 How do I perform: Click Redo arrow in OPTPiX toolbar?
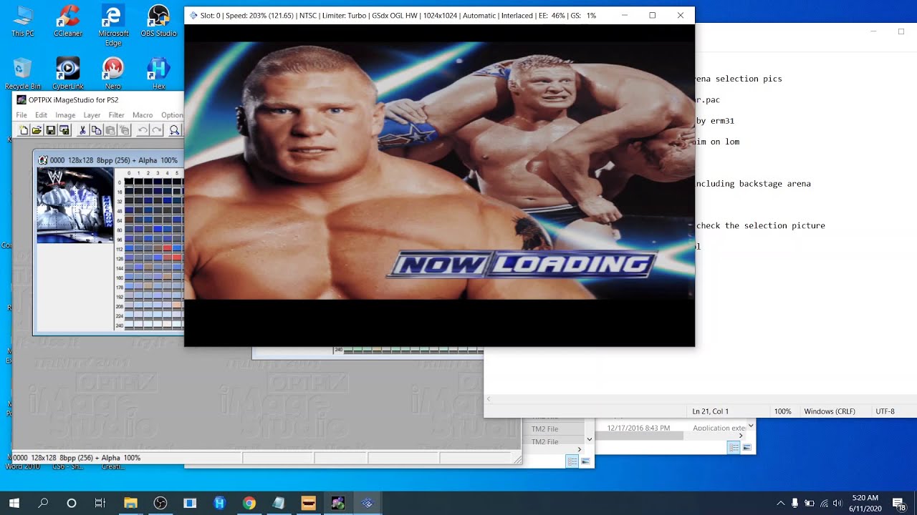[157, 130]
